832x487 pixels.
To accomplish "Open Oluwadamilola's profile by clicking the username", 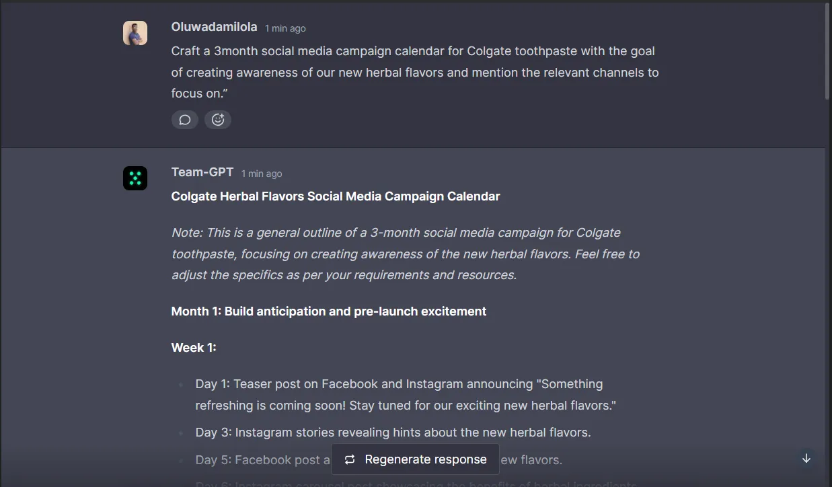I will pyautogui.click(x=214, y=27).
